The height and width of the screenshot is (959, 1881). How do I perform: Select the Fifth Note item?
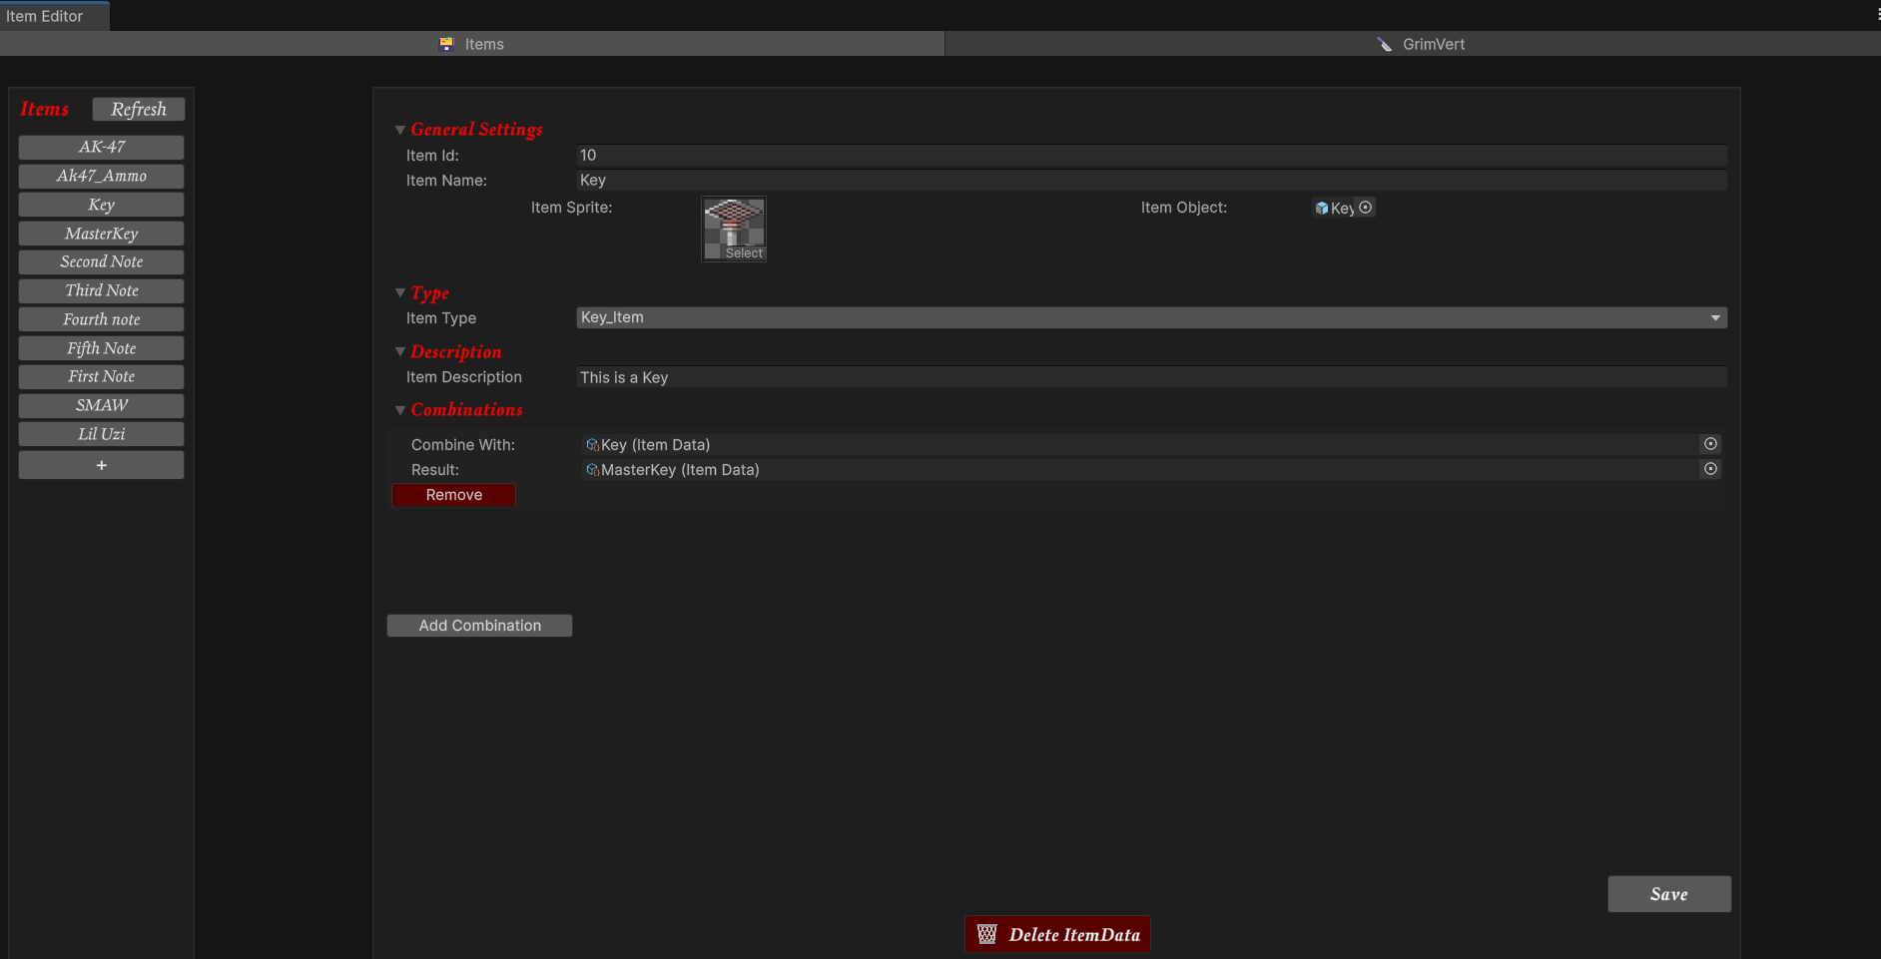point(101,348)
